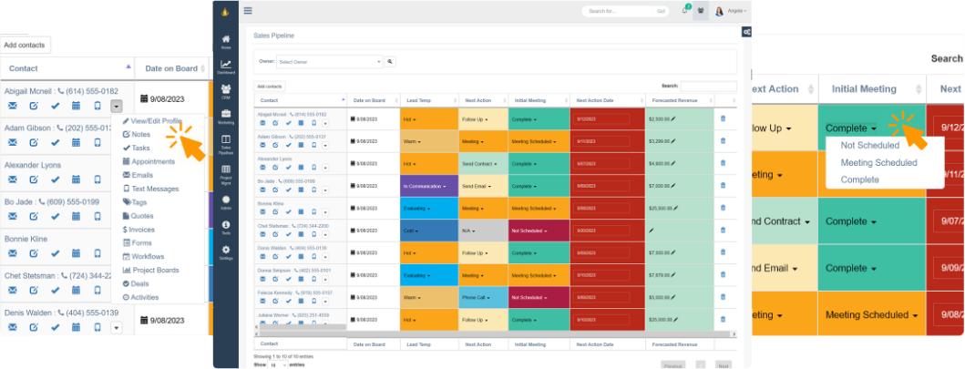Click Abigail Mcneil's caret dropdown in left panel

coord(117,106)
